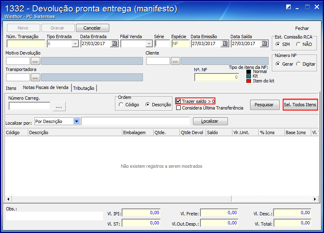This screenshot has width=324, height=233.
Task: Click the Base Icms column header
Action: tap(298, 132)
